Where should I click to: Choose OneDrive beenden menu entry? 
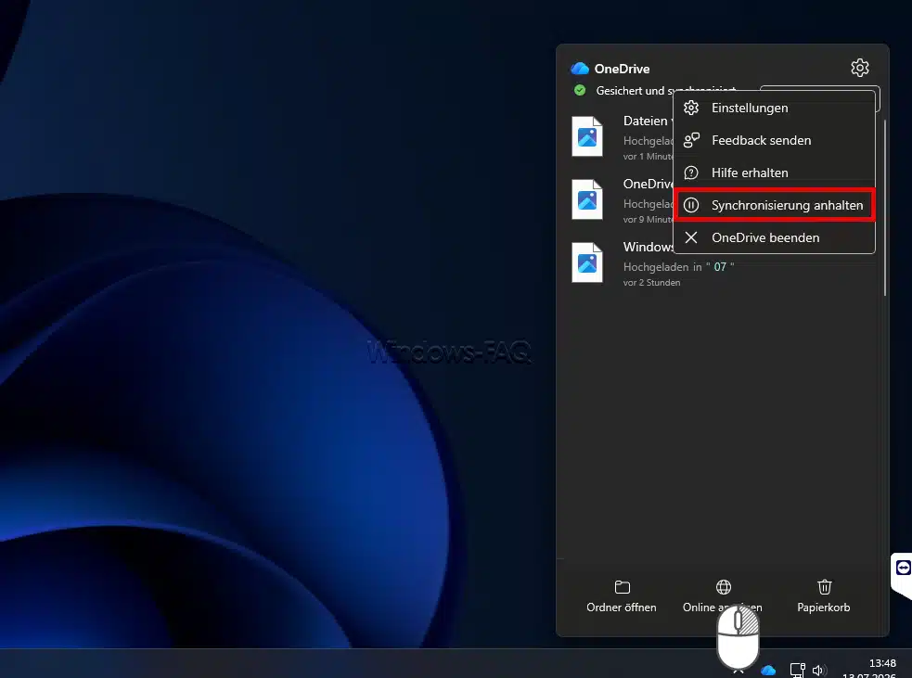pyautogui.click(x=774, y=237)
